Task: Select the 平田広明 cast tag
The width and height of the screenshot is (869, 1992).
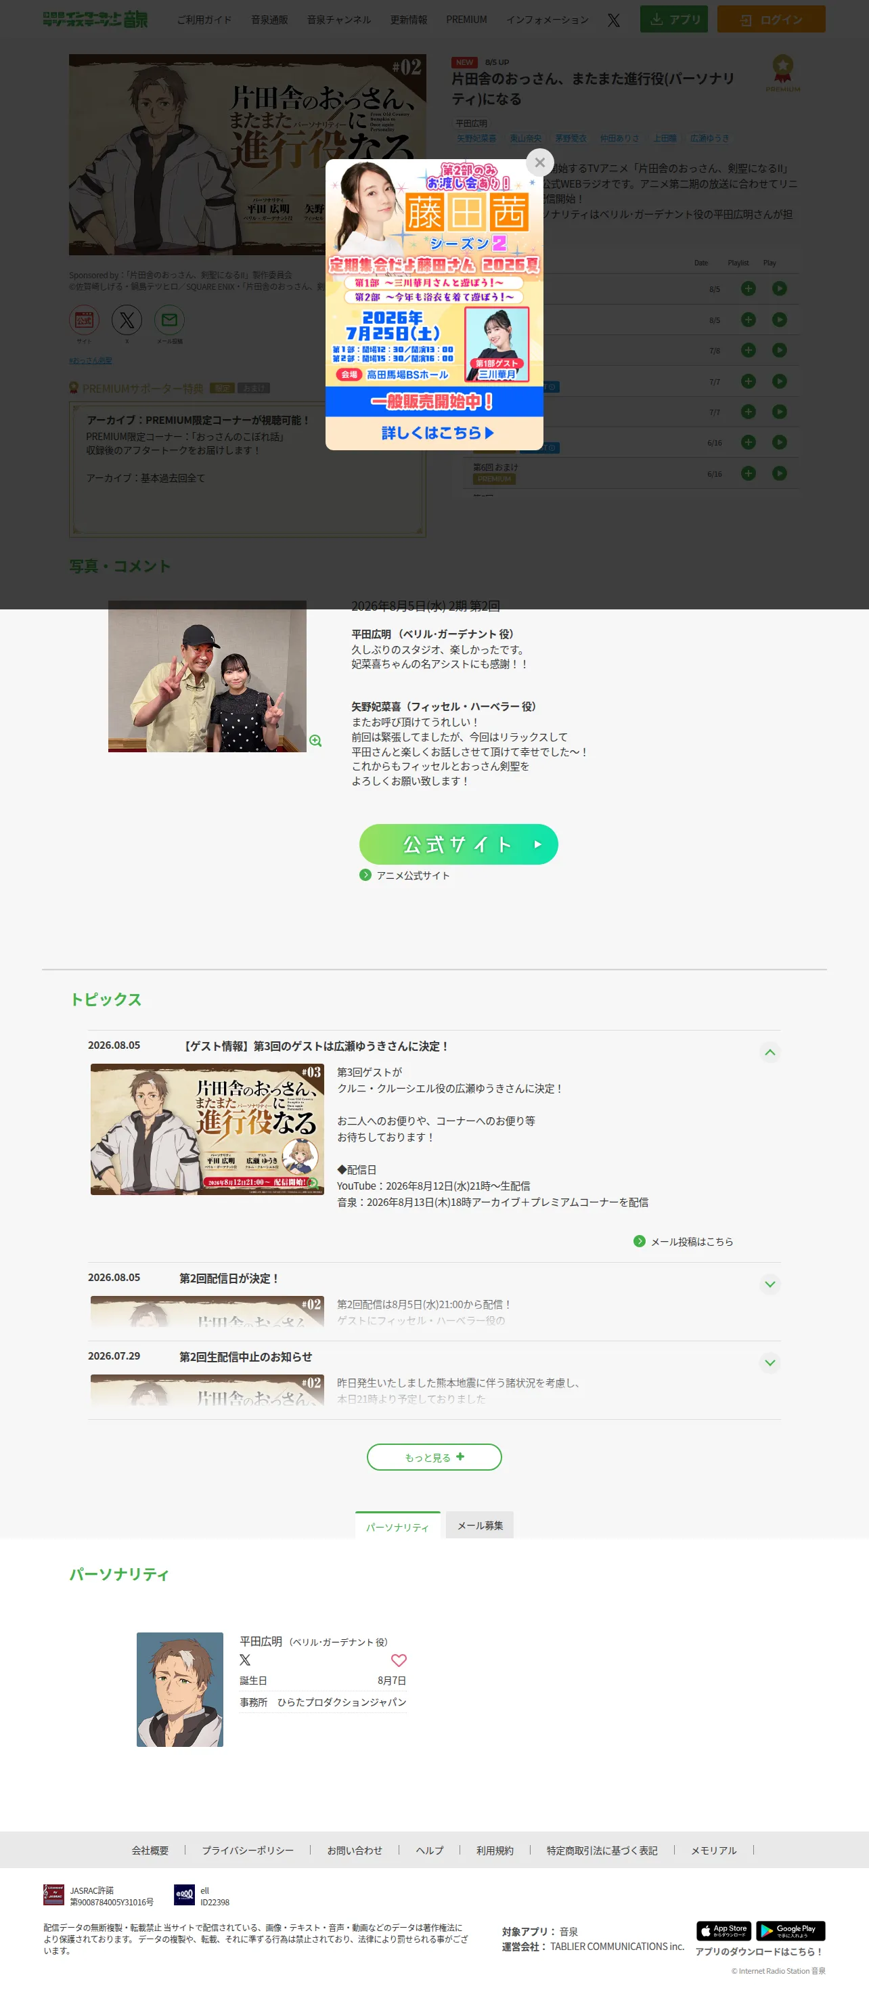Action: (471, 123)
